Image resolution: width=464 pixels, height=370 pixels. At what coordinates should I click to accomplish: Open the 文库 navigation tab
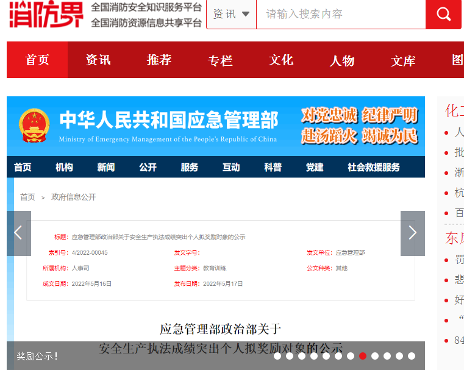[x=403, y=60]
